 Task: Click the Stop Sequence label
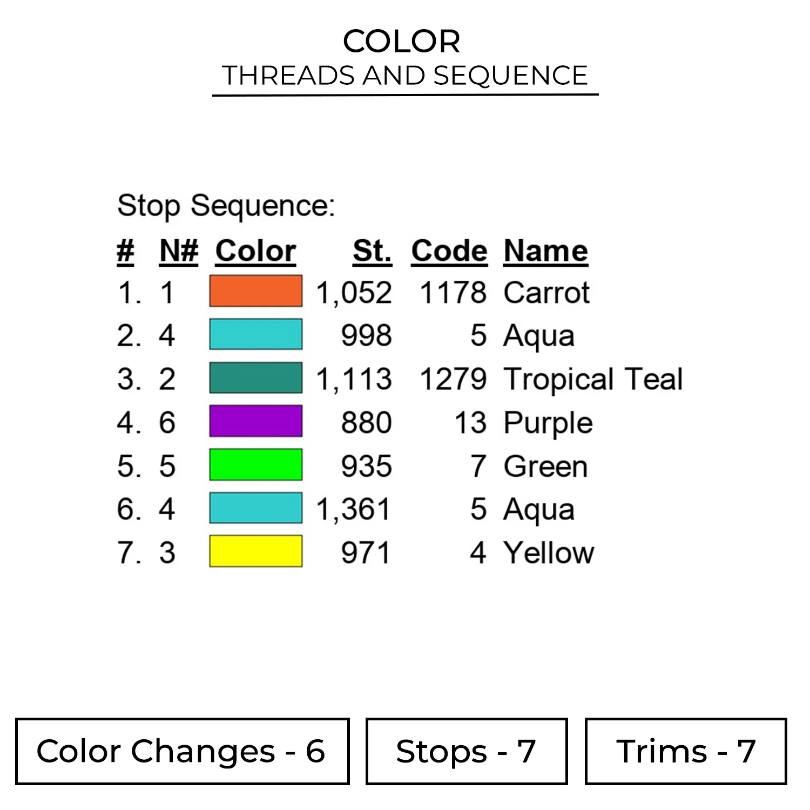tap(226, 206)
